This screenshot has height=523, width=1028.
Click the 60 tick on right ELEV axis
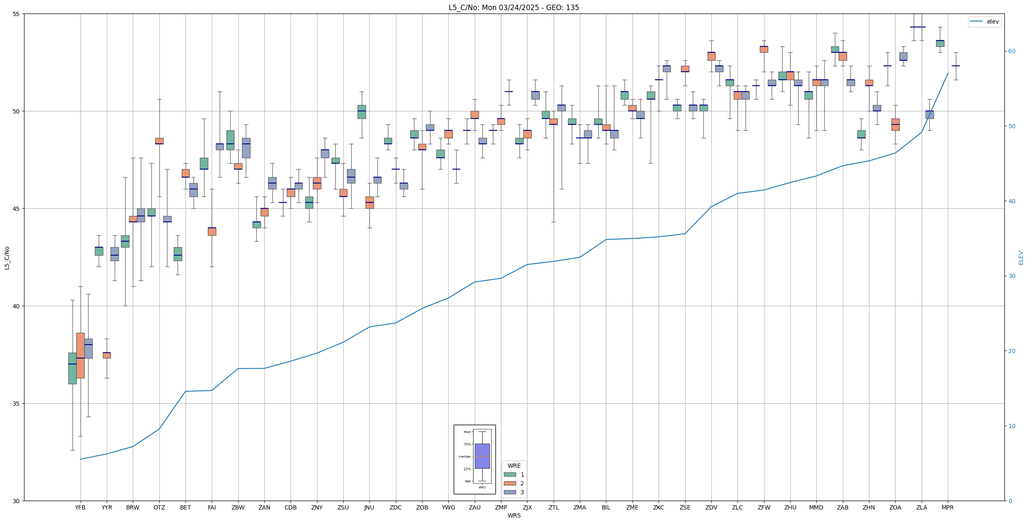click(x=1012, y=51)
